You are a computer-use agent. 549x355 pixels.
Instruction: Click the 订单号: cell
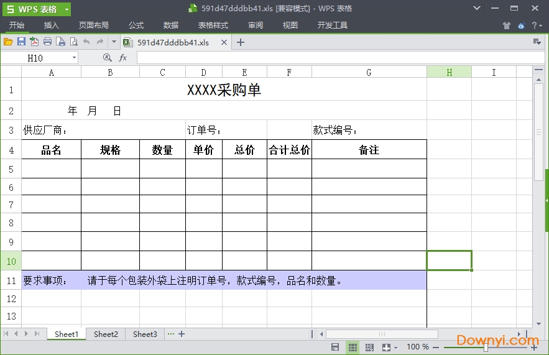click(226, 130)
